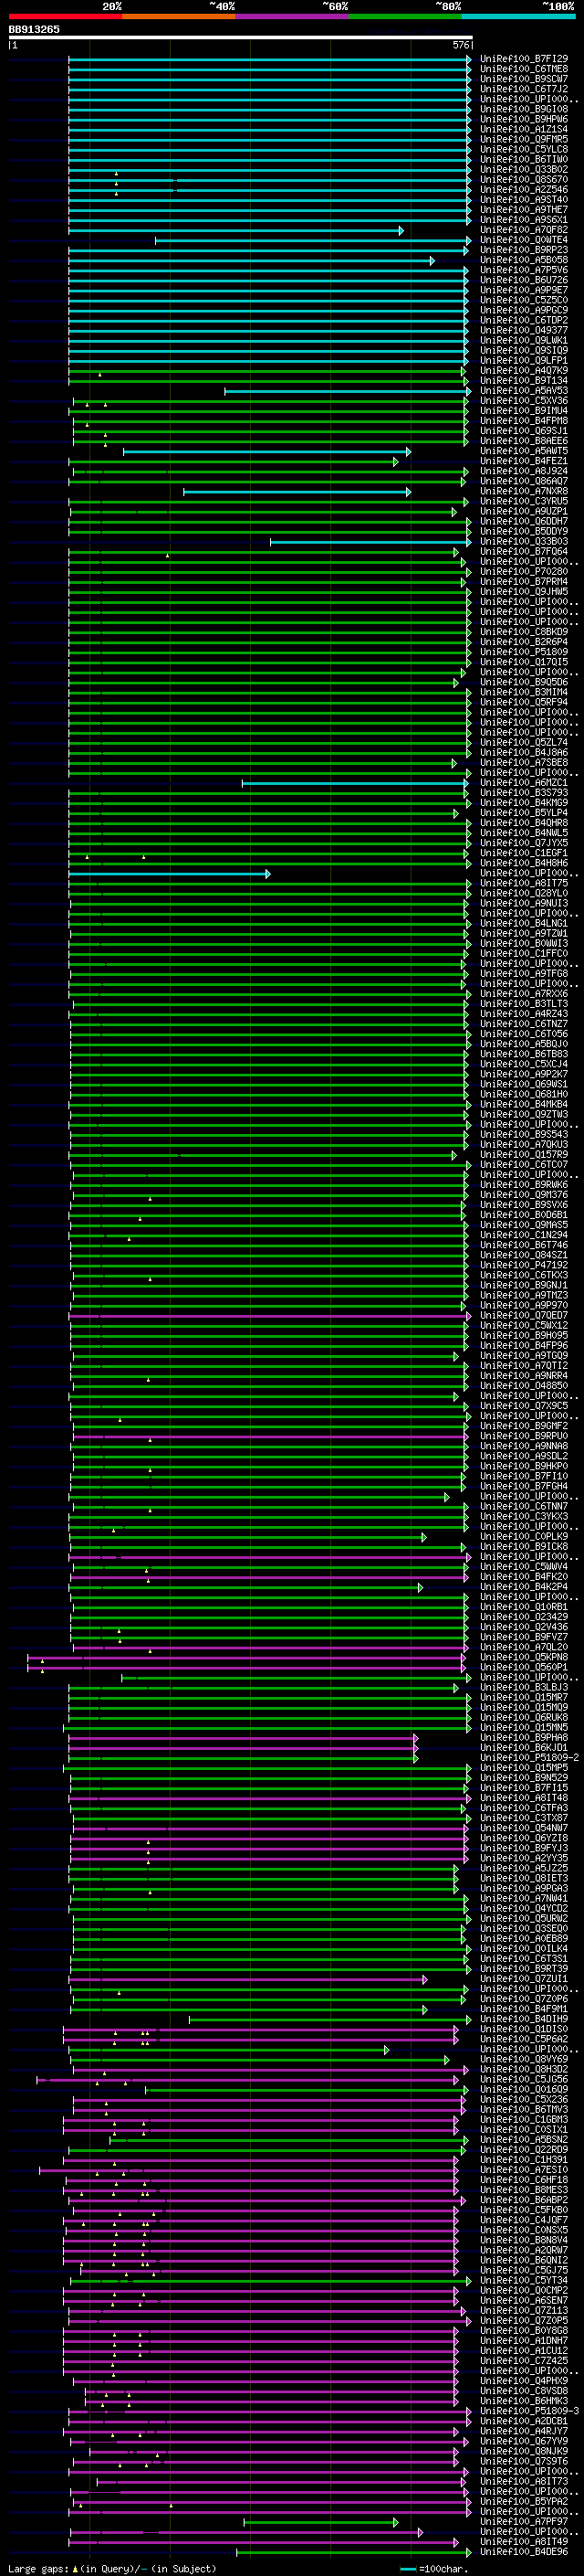Image resolution: width=584 pixels, height=2576 pixels.
Task: Select label UniRef100_C5YLC8
Action: point(524,149)
